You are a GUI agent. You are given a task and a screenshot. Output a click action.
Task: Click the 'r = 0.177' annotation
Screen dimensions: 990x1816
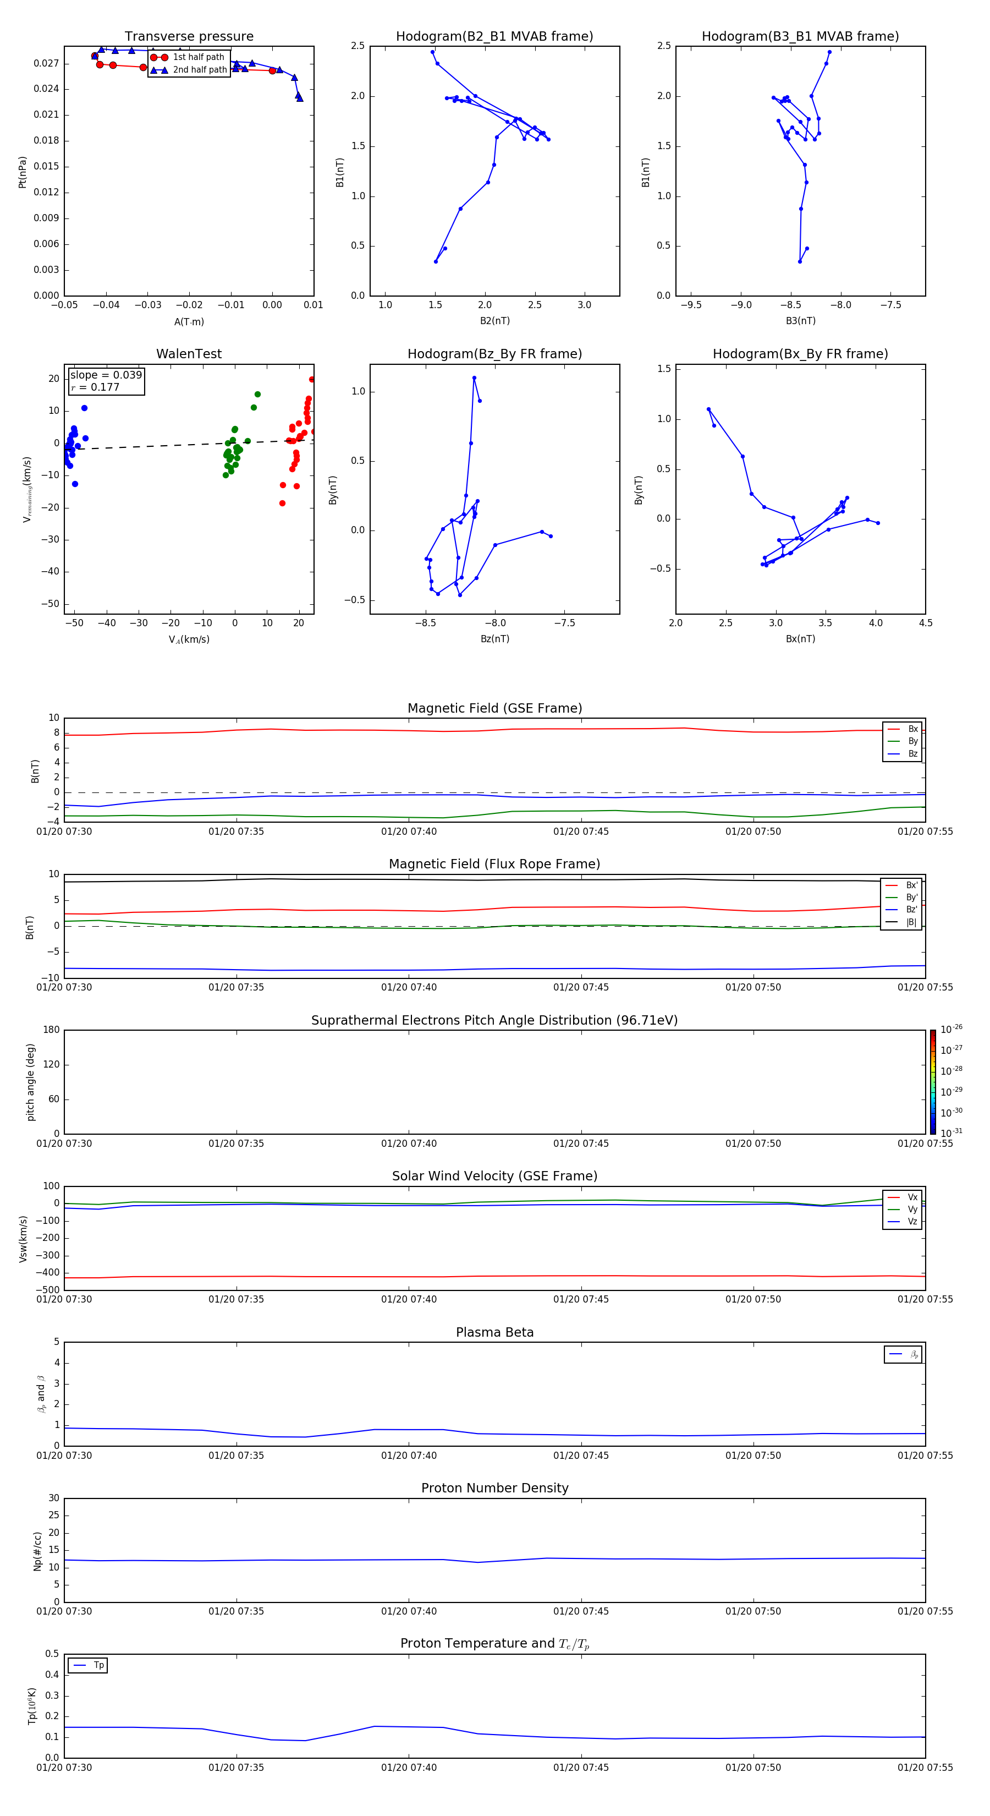point(95,387)
